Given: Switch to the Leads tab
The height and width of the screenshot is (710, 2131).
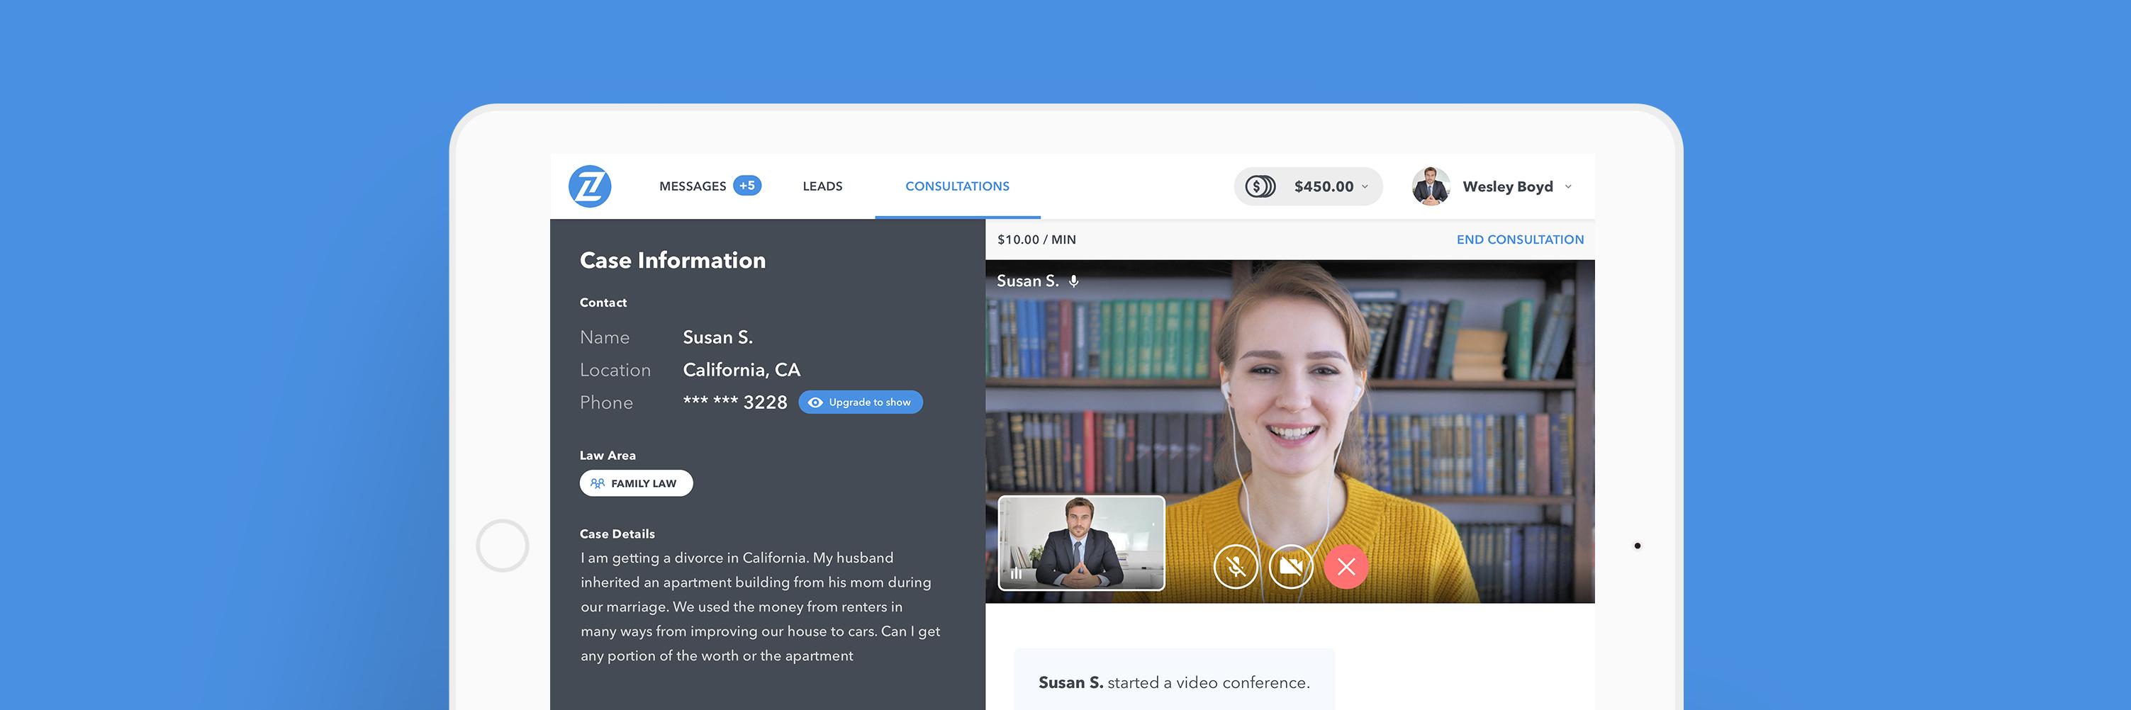Looking at the screenshot, I should (x=822, y=187).
